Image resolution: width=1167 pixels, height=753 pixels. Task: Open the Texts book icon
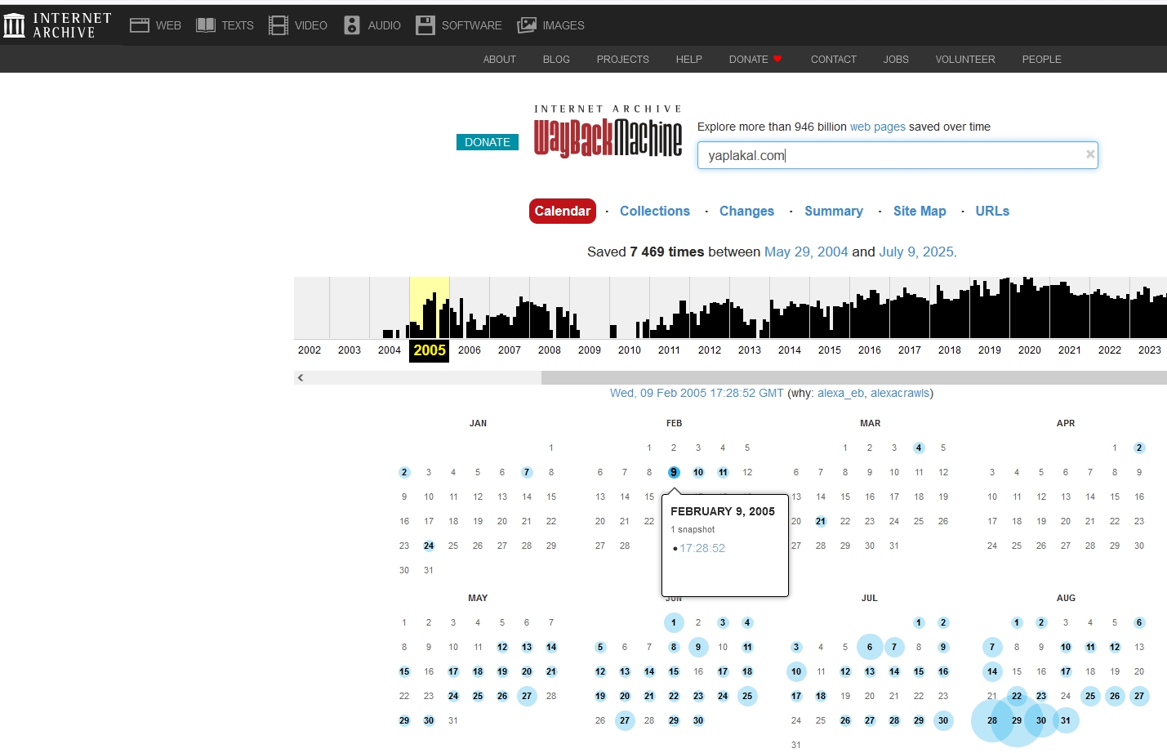(205, 25)
